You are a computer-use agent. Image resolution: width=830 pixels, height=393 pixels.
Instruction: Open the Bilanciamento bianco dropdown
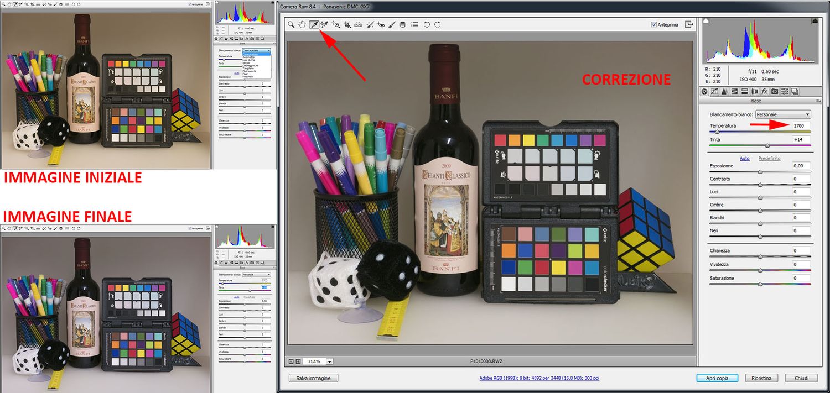tap(783, 114)
